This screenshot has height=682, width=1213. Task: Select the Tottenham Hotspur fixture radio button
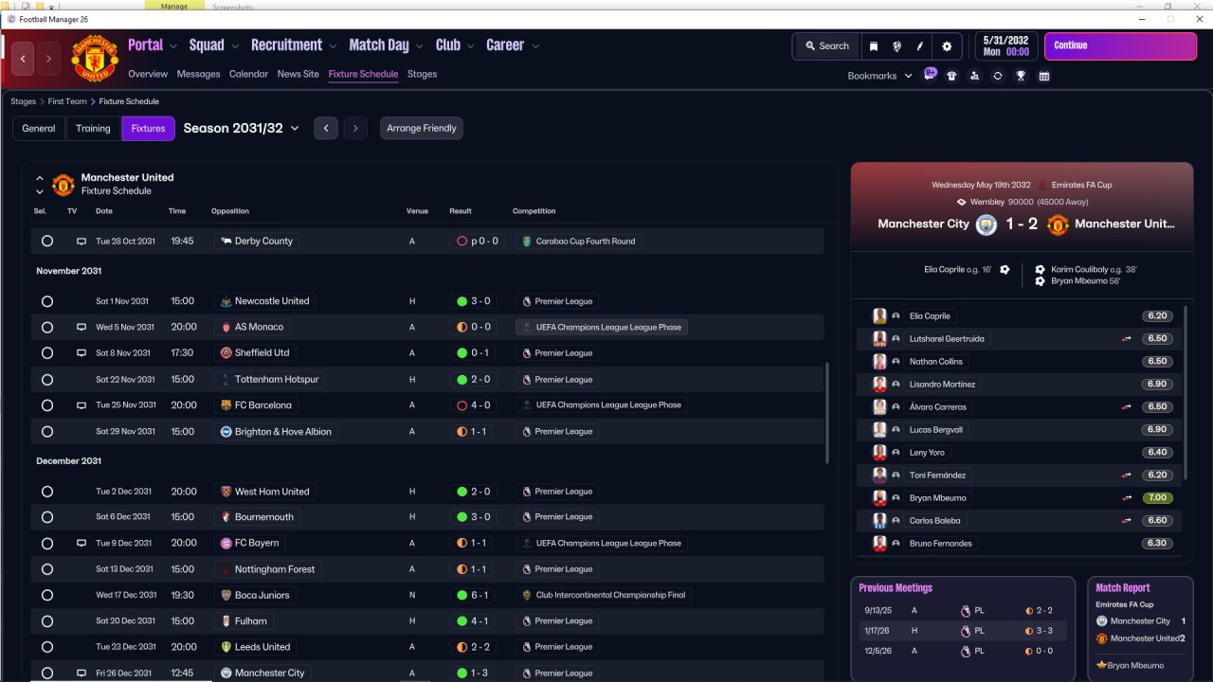point(47,380)
